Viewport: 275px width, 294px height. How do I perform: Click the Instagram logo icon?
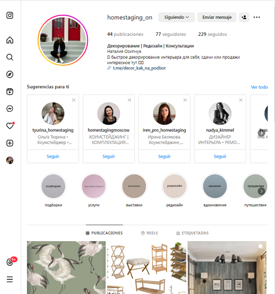[x=10, y=15]
